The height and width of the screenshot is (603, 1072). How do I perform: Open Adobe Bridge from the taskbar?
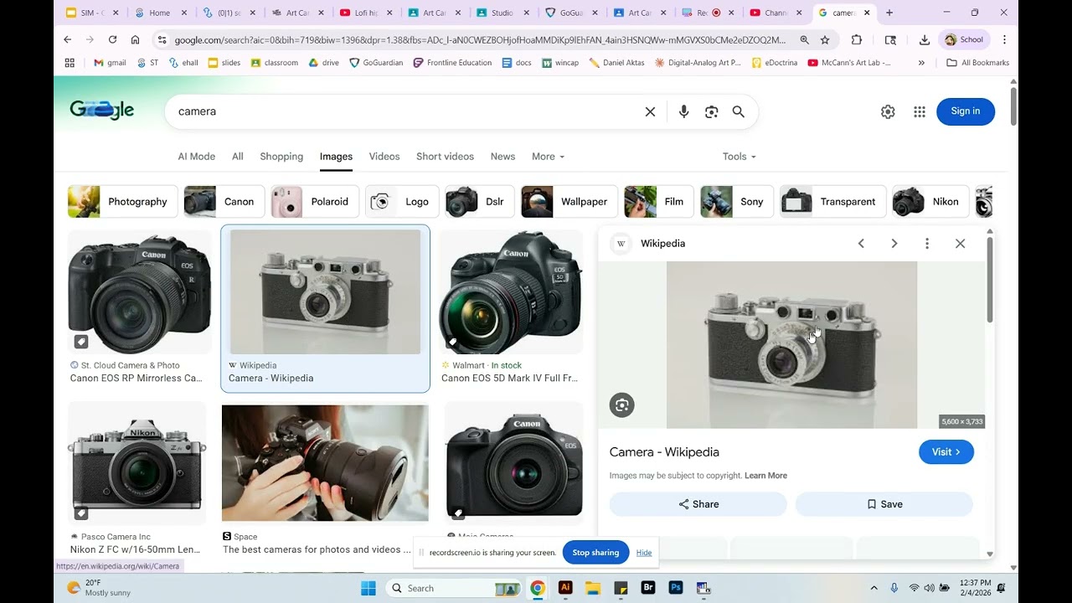(648, 588)
